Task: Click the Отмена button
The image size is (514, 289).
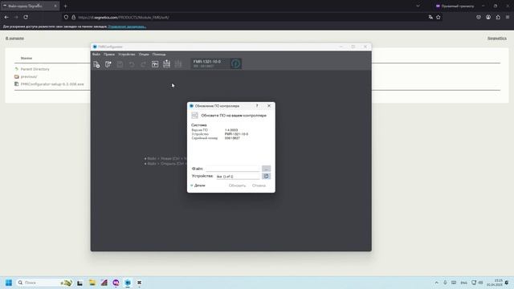Action: coord(259,185)
